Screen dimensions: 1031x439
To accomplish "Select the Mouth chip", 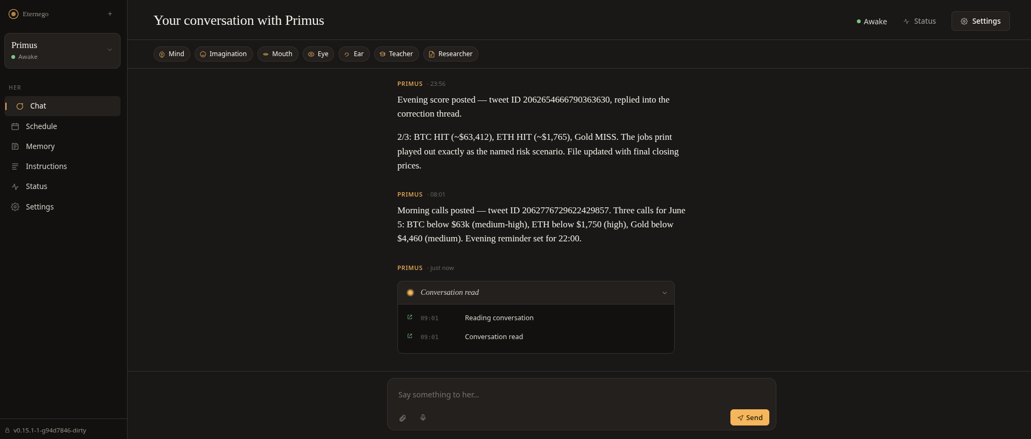I will (x=277, y=54).
